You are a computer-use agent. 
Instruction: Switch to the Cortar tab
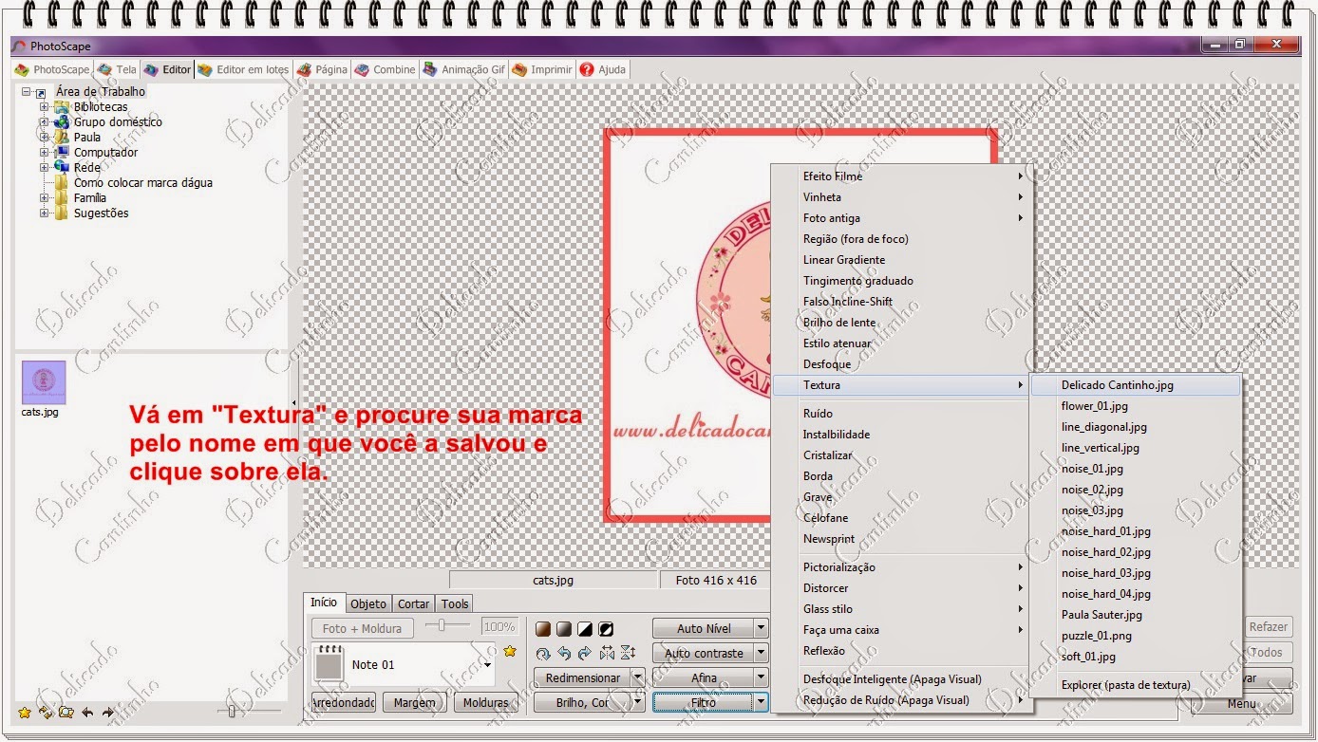coord(413,603)
